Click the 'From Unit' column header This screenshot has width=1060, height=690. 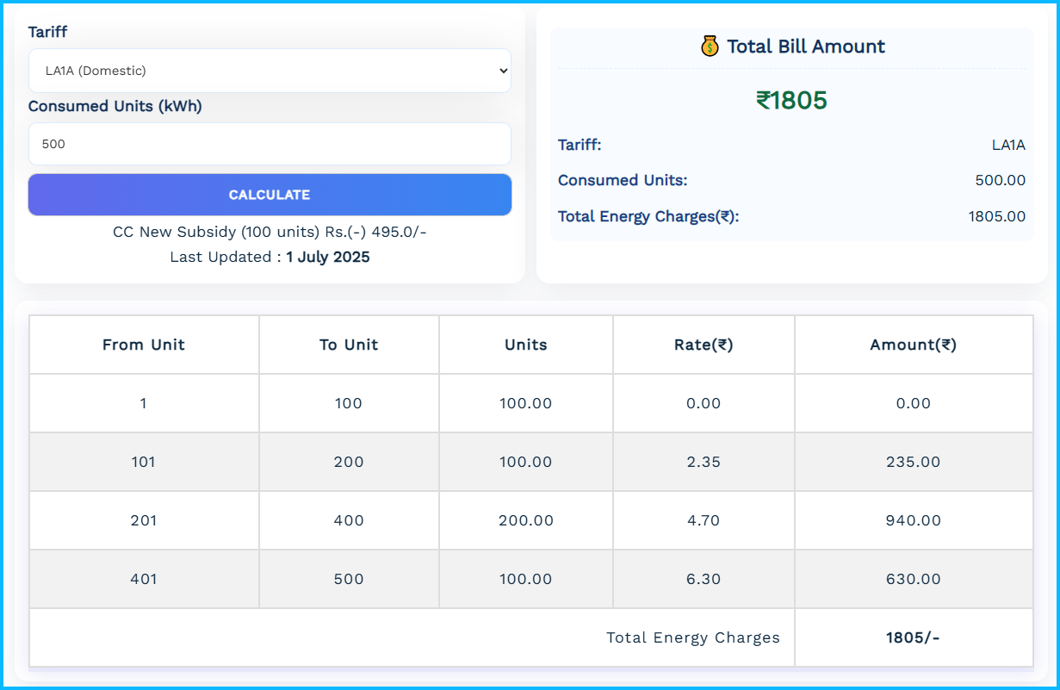tap(144, 345)
